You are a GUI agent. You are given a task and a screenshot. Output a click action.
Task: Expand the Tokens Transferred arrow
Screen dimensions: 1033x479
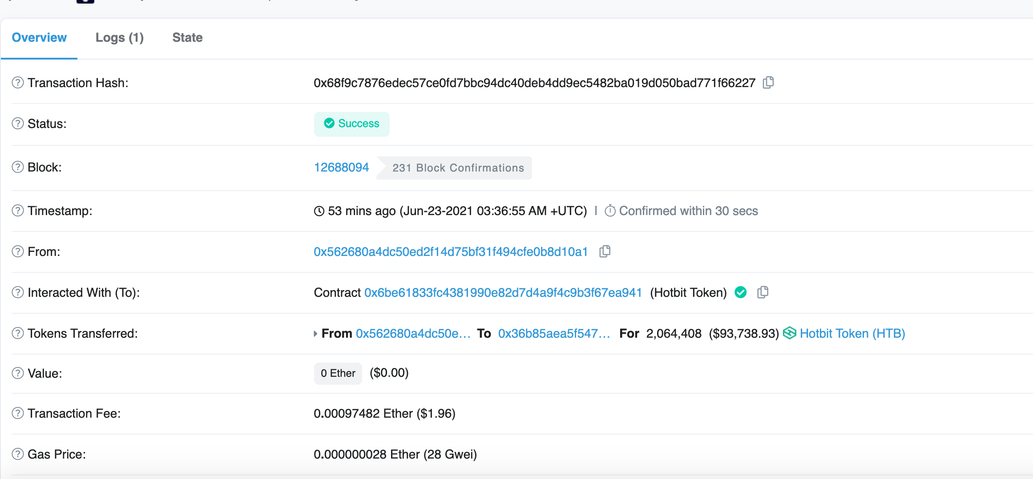pos(315,334)
